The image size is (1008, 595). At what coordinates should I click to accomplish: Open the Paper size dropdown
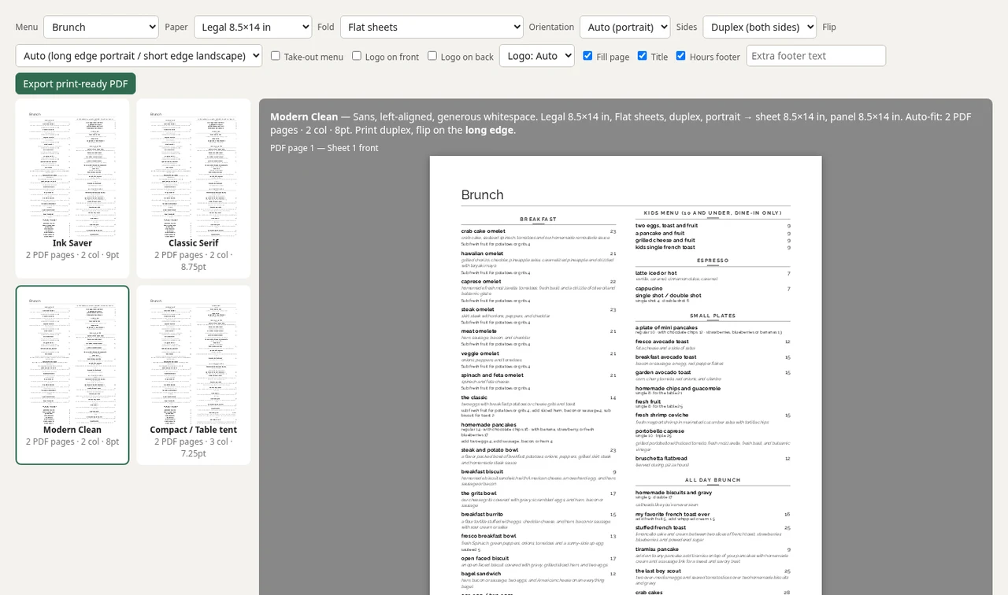click(x=253, y=27)
